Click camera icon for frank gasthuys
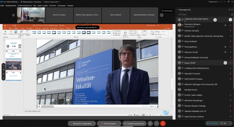Screen dimensions: 234x127 coord(225,47)
